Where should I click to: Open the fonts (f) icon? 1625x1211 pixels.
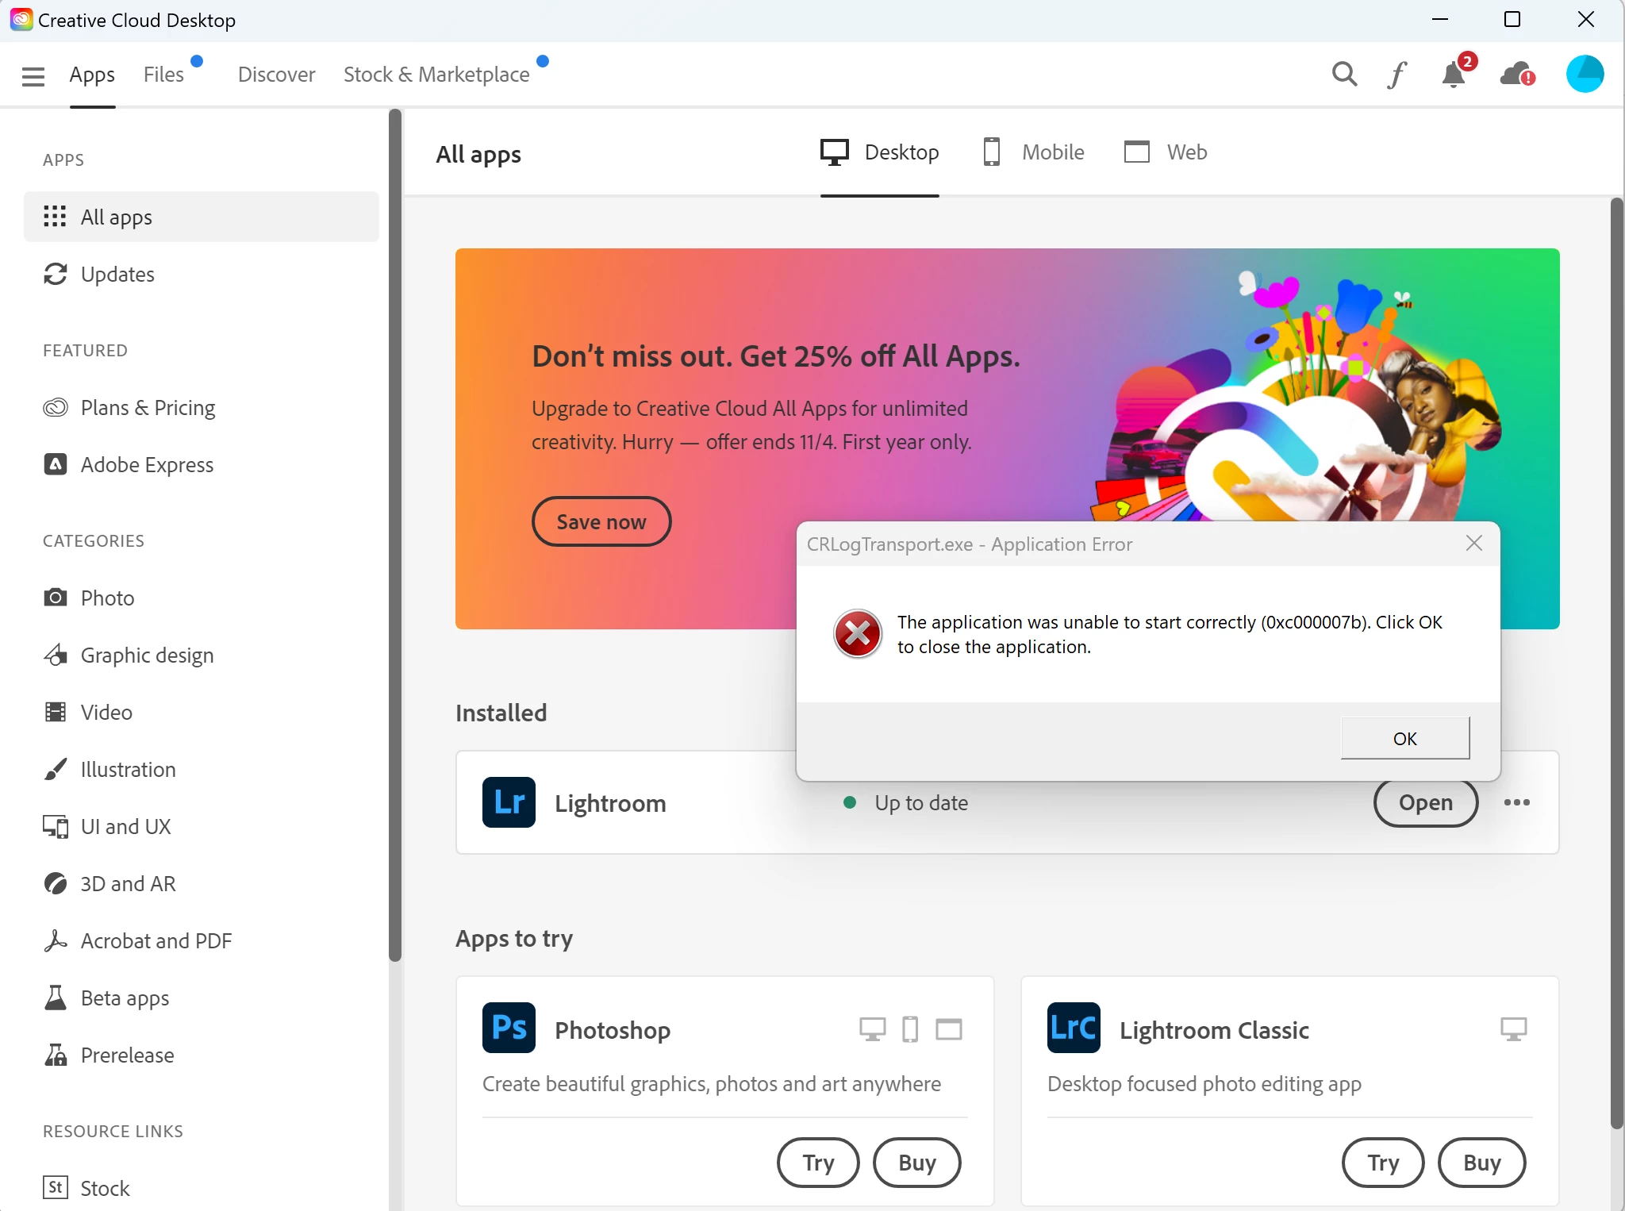pos(1397,75)
